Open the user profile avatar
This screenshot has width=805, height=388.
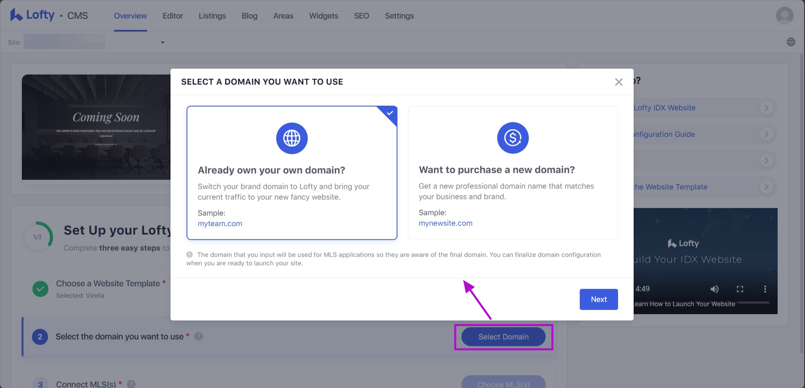784,16
